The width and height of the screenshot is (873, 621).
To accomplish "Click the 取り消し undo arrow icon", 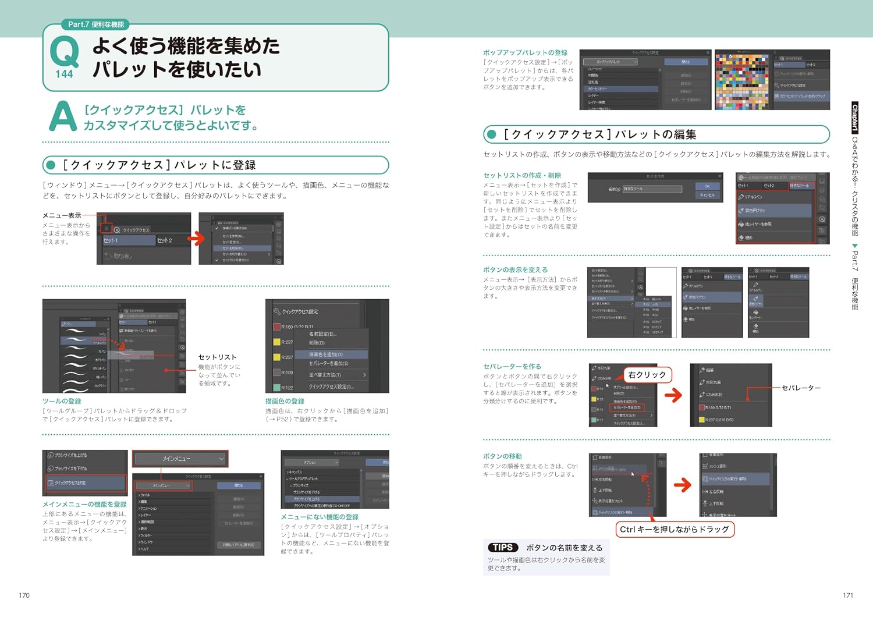I will pyautogui.click(x=108, y=256).
